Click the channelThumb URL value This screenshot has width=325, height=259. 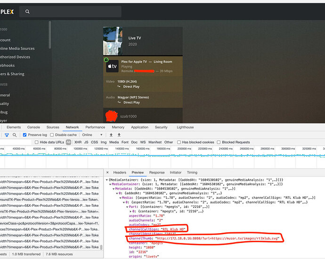pos(217,238)
